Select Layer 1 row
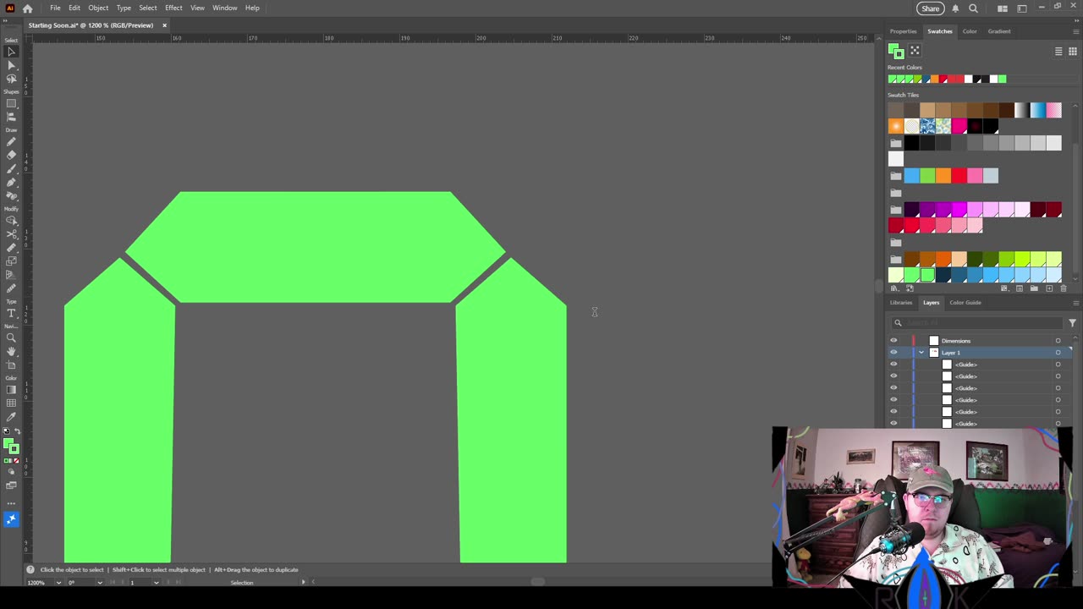Viewport: 1083px width, 609px height. coord(981,353)
